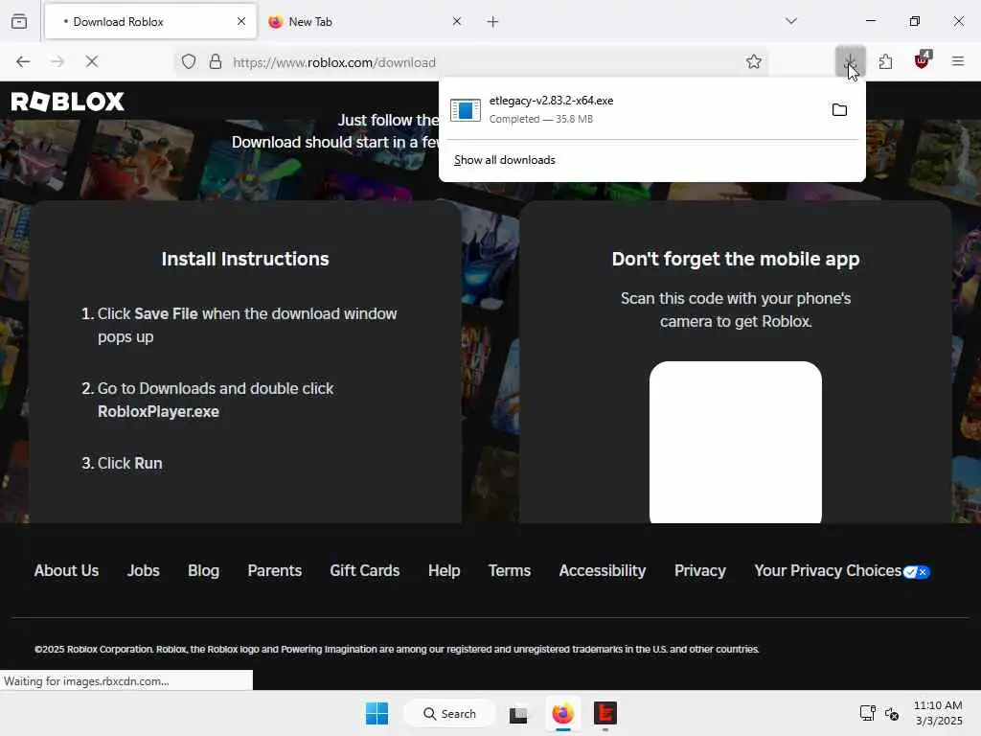This screenshot has width=981, height=736.
Task: Click the privacy choices toggle icon
Action: coord(917,572)
